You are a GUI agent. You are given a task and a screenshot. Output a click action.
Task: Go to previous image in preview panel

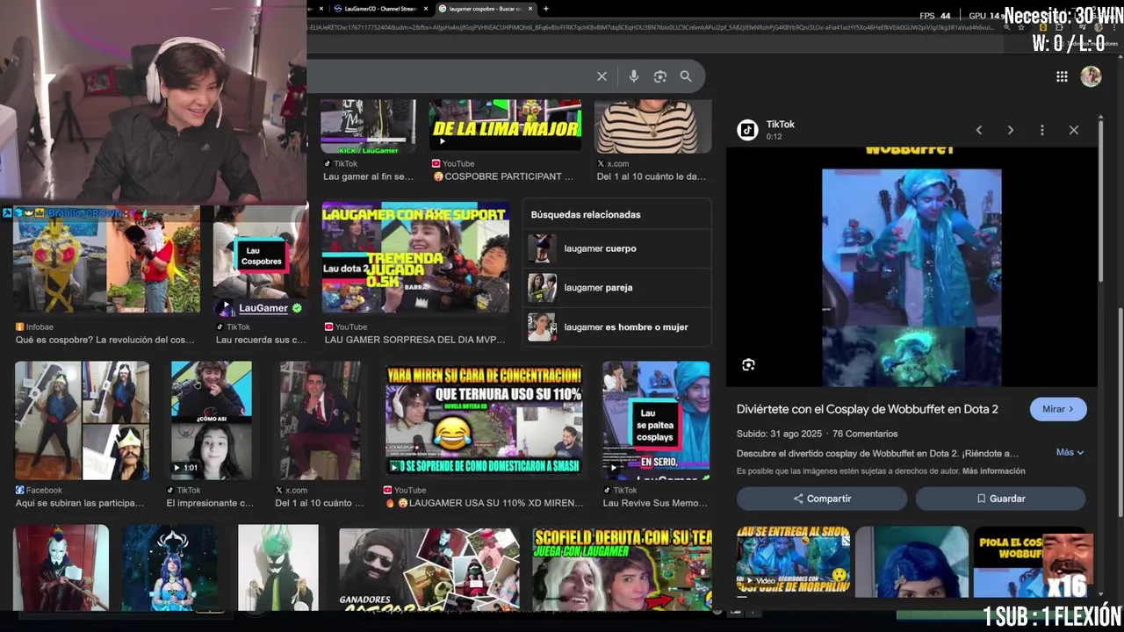pos(979,130)
